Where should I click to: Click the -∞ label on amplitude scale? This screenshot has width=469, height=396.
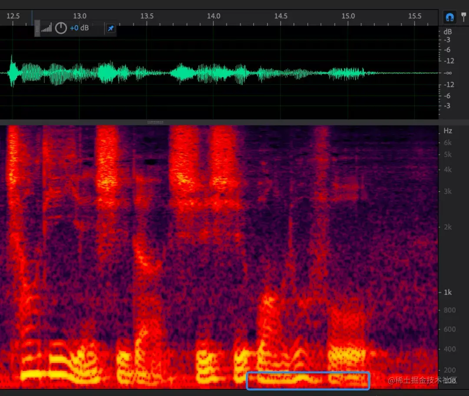click(x=448, y=73)
